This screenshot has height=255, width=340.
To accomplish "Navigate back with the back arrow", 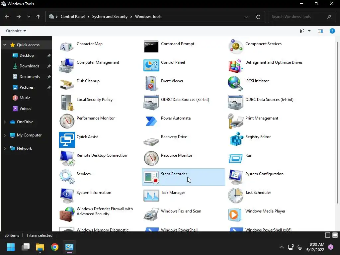I will (x=7, y=17).
